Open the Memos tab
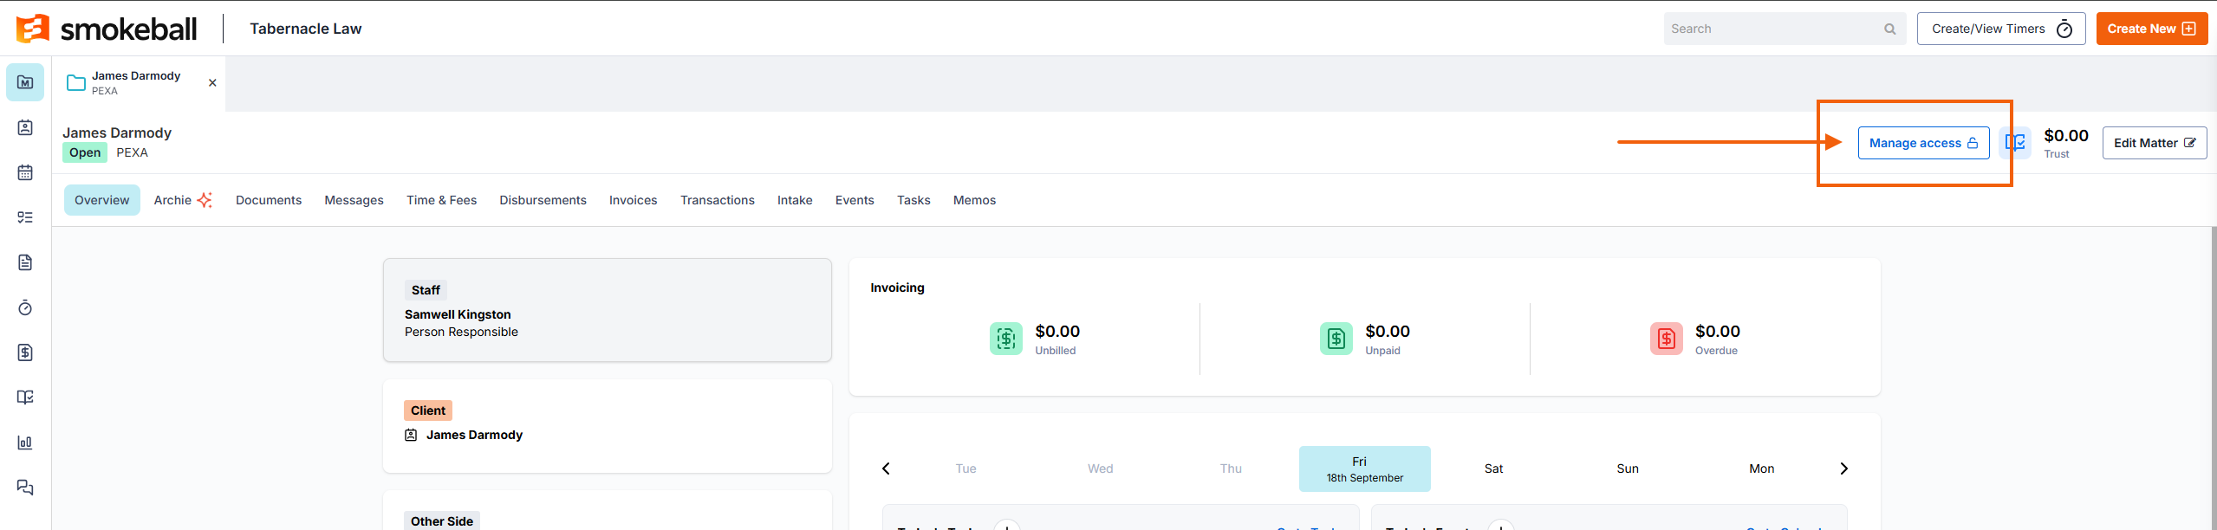The height and width of the screenshot is (530, 2217). click(974, 200)
